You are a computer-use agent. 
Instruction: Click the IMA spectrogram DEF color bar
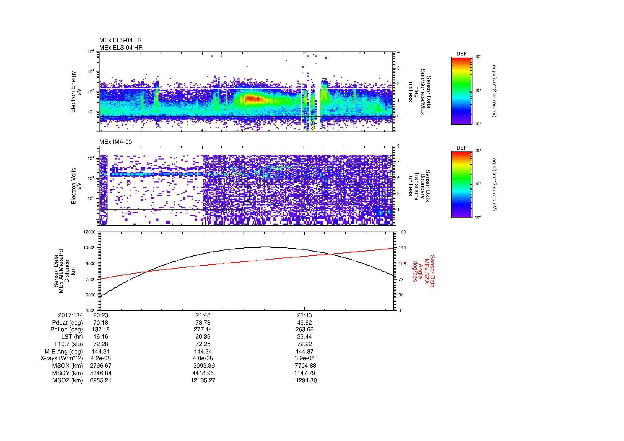pyautogui.click(x=462, y=185)
